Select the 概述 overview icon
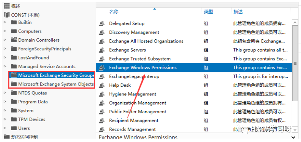The height and width of the screenshot is (142, 301). [x=7, y=6]
